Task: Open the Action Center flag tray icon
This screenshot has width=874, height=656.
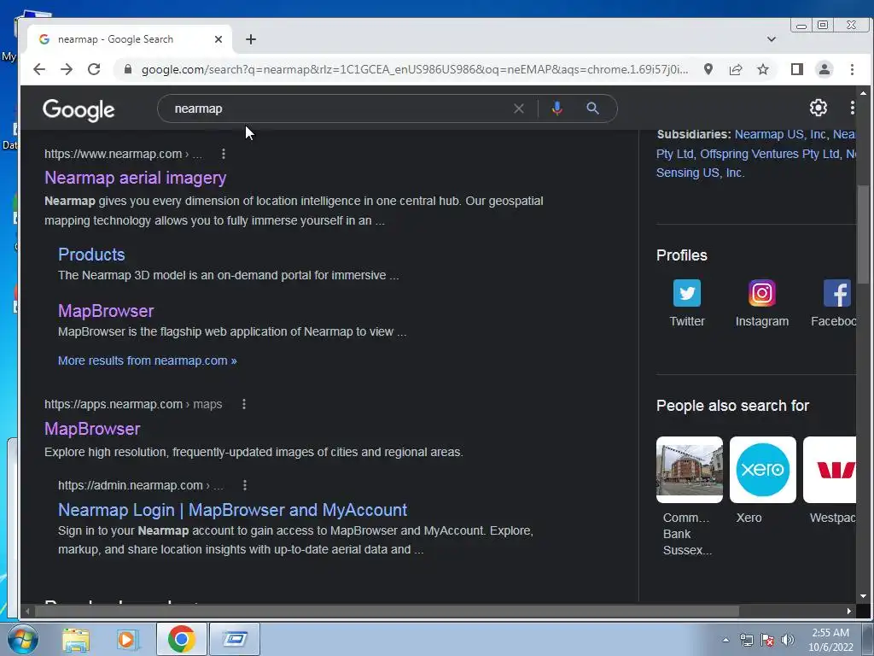Action: pyautogui.click(x=767, y=640)
